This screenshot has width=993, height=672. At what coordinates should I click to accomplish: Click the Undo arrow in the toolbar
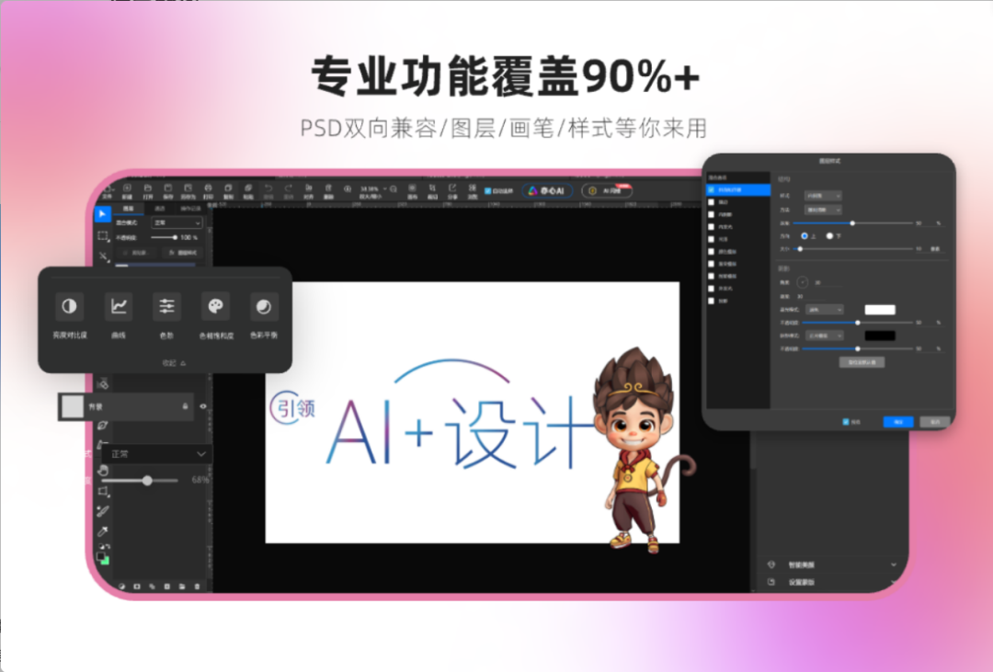[268, 188]
